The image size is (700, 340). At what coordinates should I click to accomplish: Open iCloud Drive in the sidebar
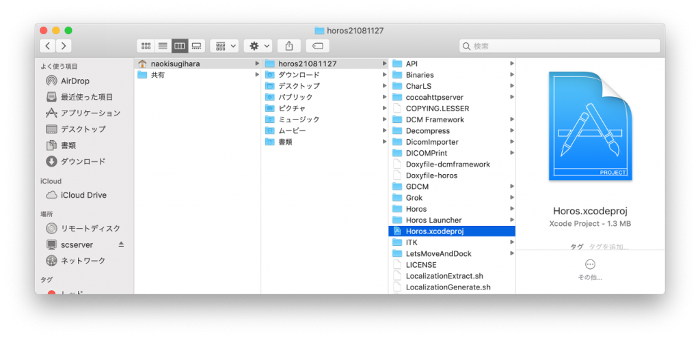[x=77, y=195]
